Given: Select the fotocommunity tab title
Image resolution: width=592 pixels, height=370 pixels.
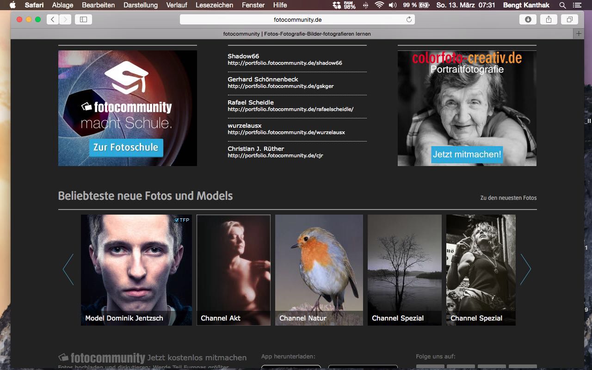Looking at the screenshot, I should 297,34.
